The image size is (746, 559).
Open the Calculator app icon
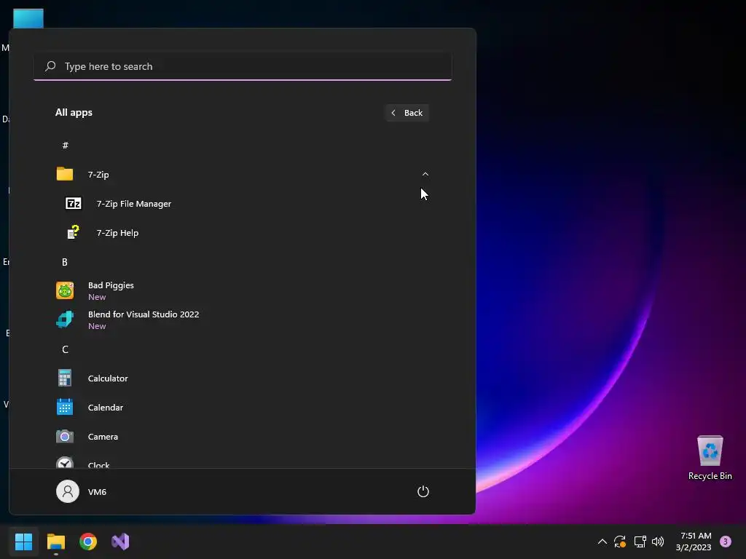(65, 378)
